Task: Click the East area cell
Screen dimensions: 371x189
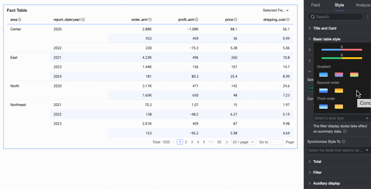Action: click(x=14, y=58)
